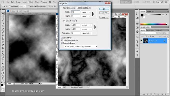Select the Hand tool

(3, 77)
